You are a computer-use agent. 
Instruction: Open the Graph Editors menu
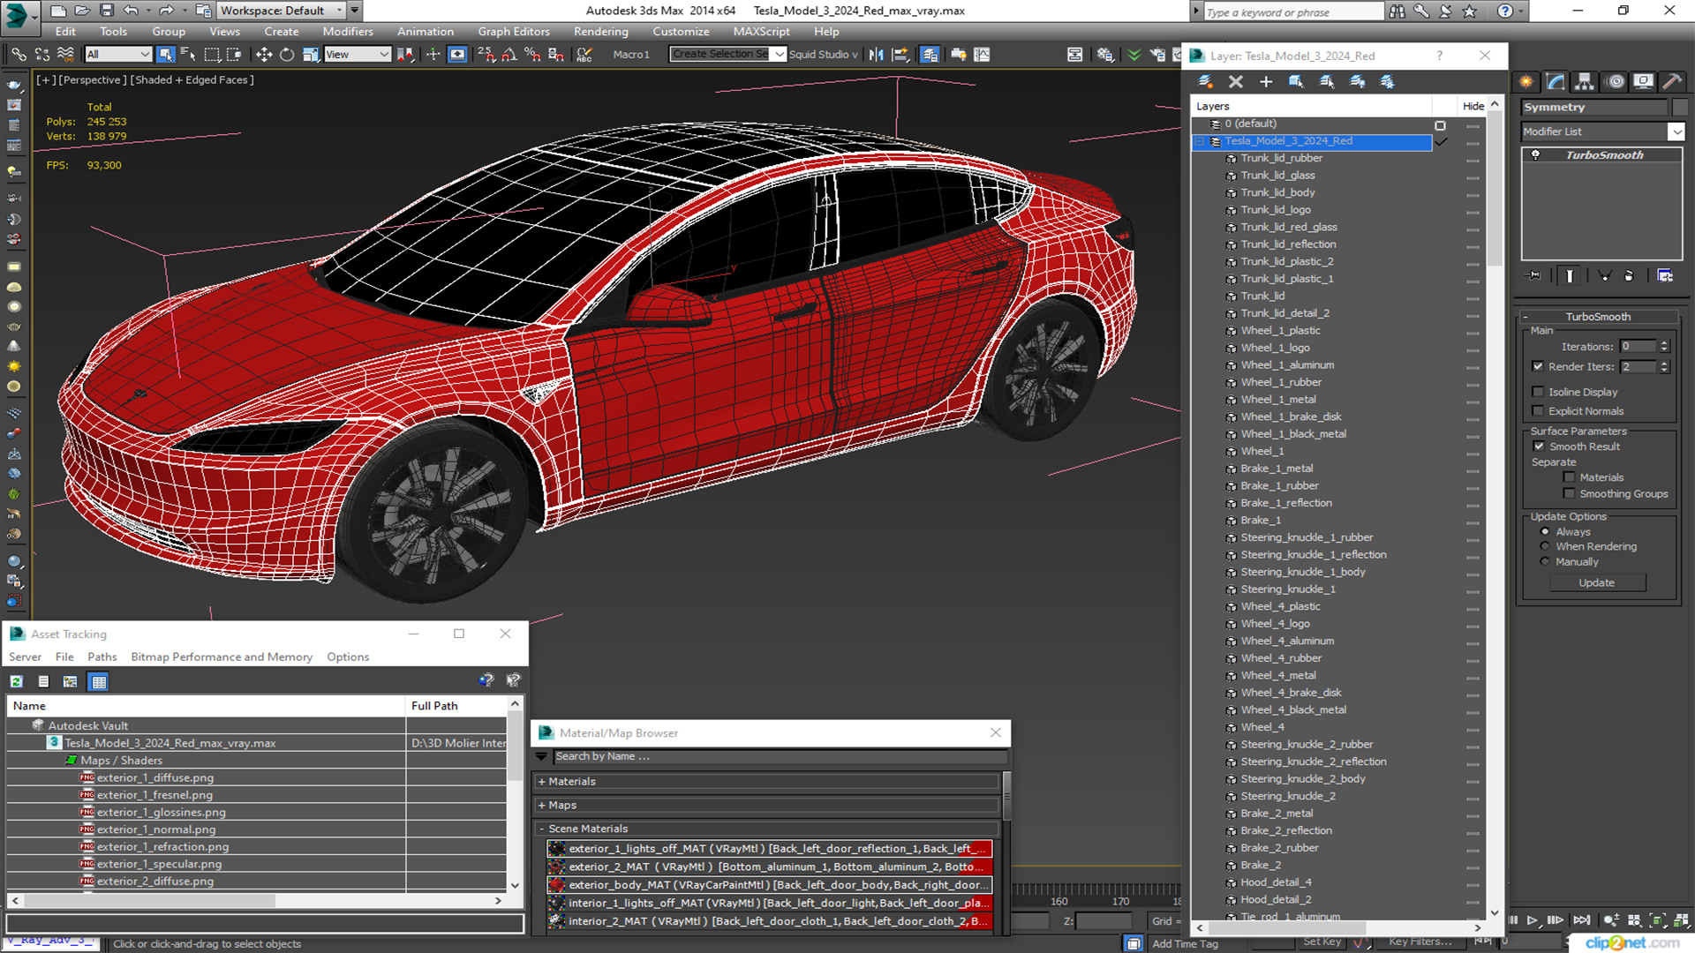[x=514, y=32]
